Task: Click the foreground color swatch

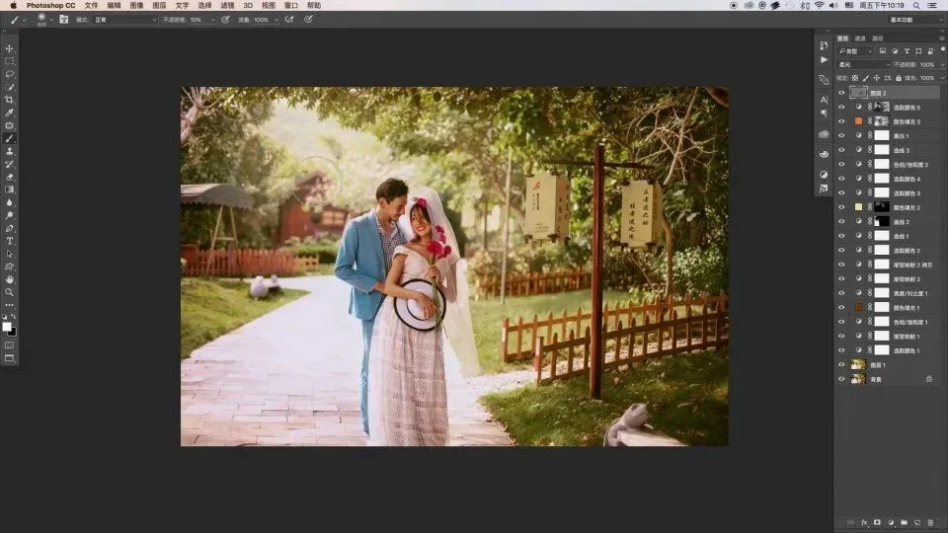Action: tap(8, 326)
